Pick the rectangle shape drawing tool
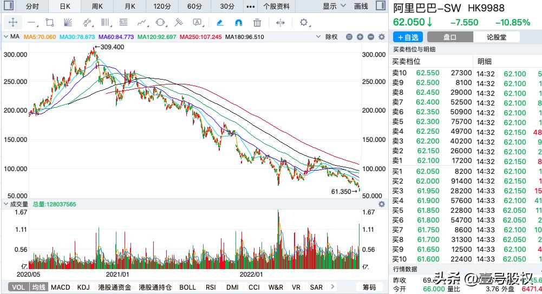Image resolution: width=542 pixels, height=294 pixels. click(x=50, y=23)
